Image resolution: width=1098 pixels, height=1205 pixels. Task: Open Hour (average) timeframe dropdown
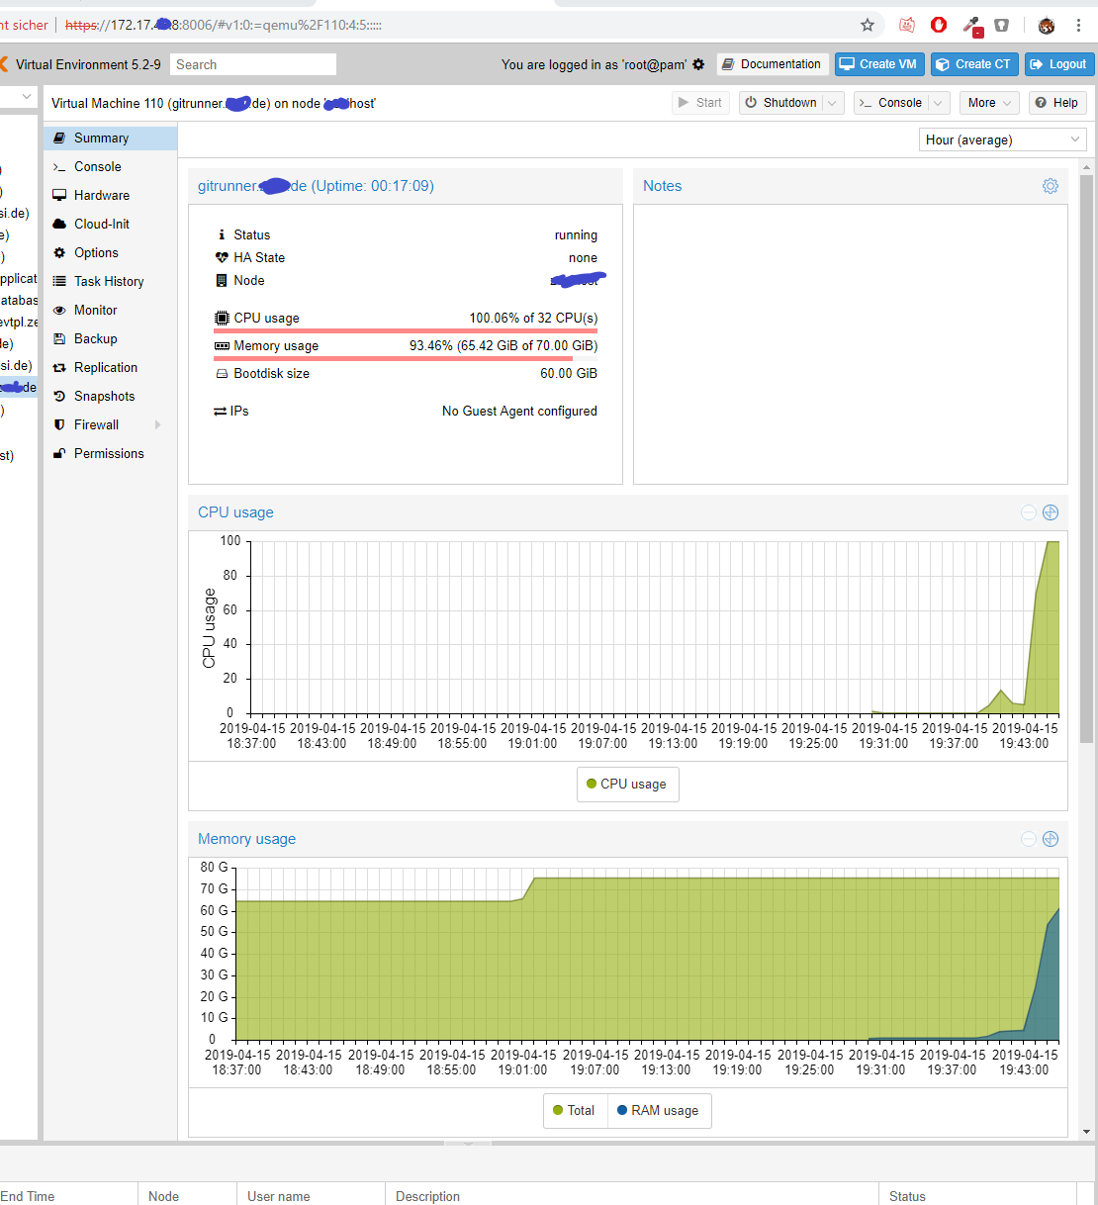click(1003, 139)
